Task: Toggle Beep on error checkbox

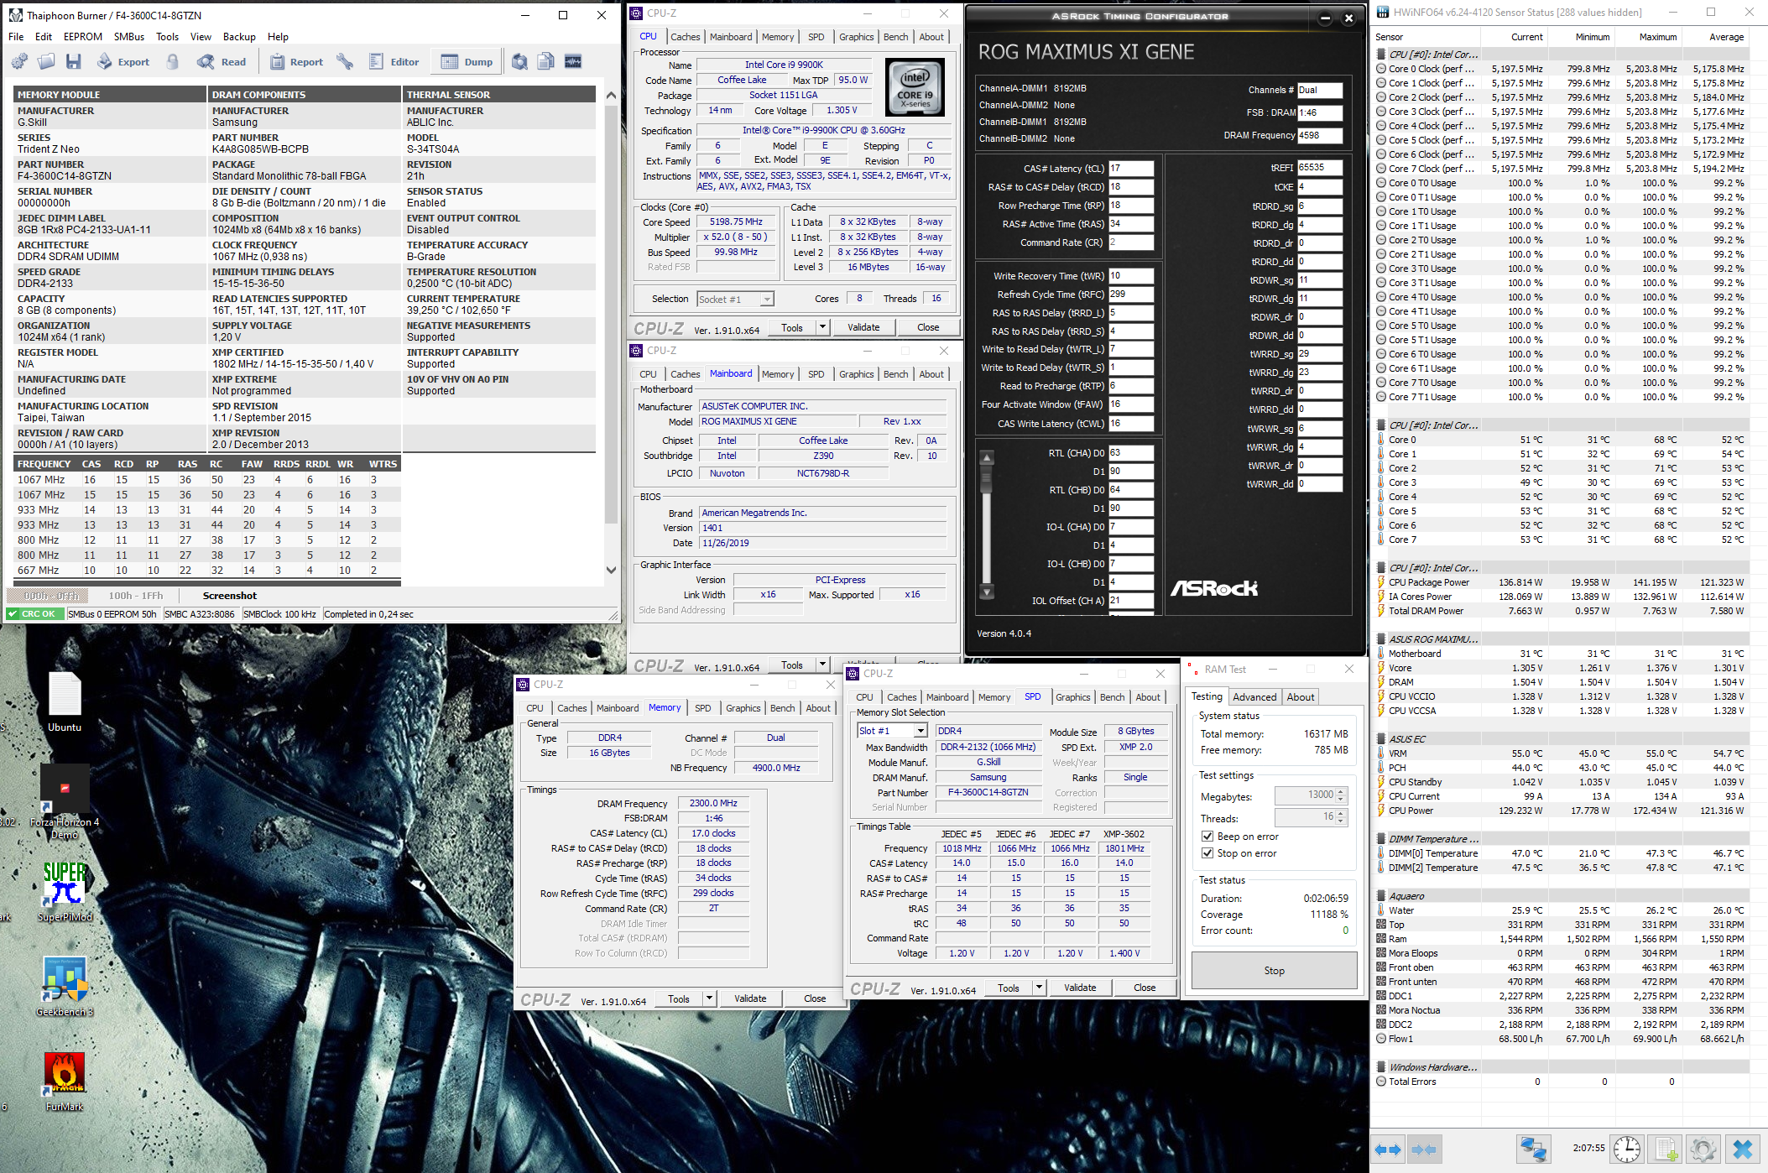Action: coord(1207,837)
